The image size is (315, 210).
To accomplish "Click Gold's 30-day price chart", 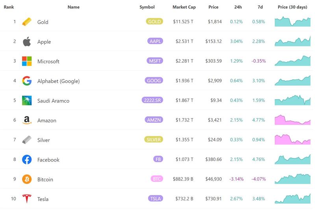I will [x=293, y=22].
